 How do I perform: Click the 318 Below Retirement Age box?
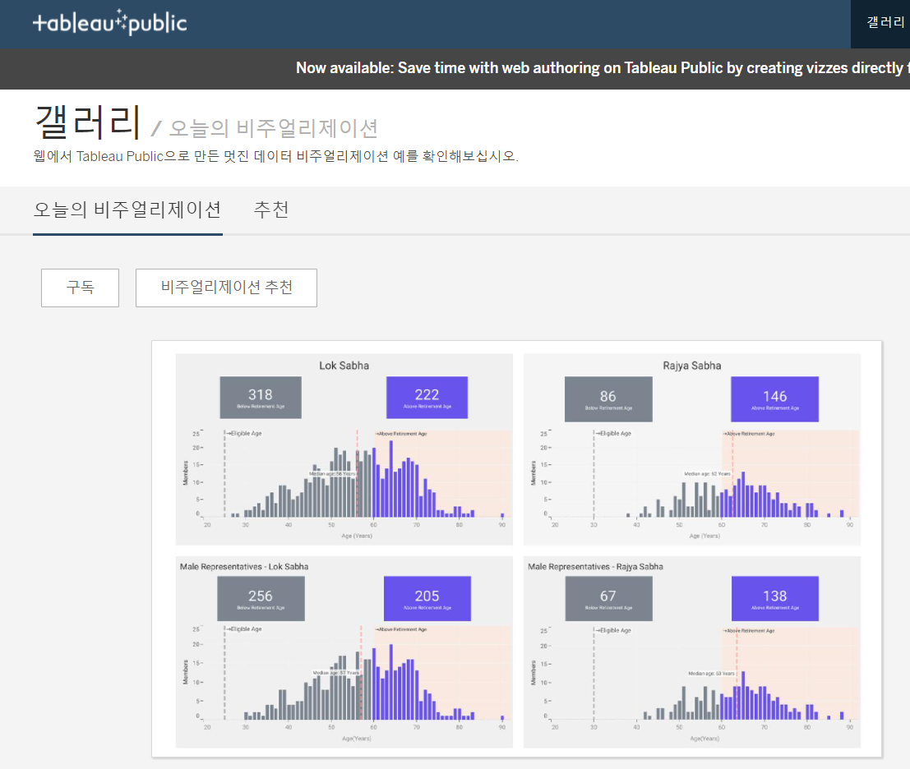261,398
